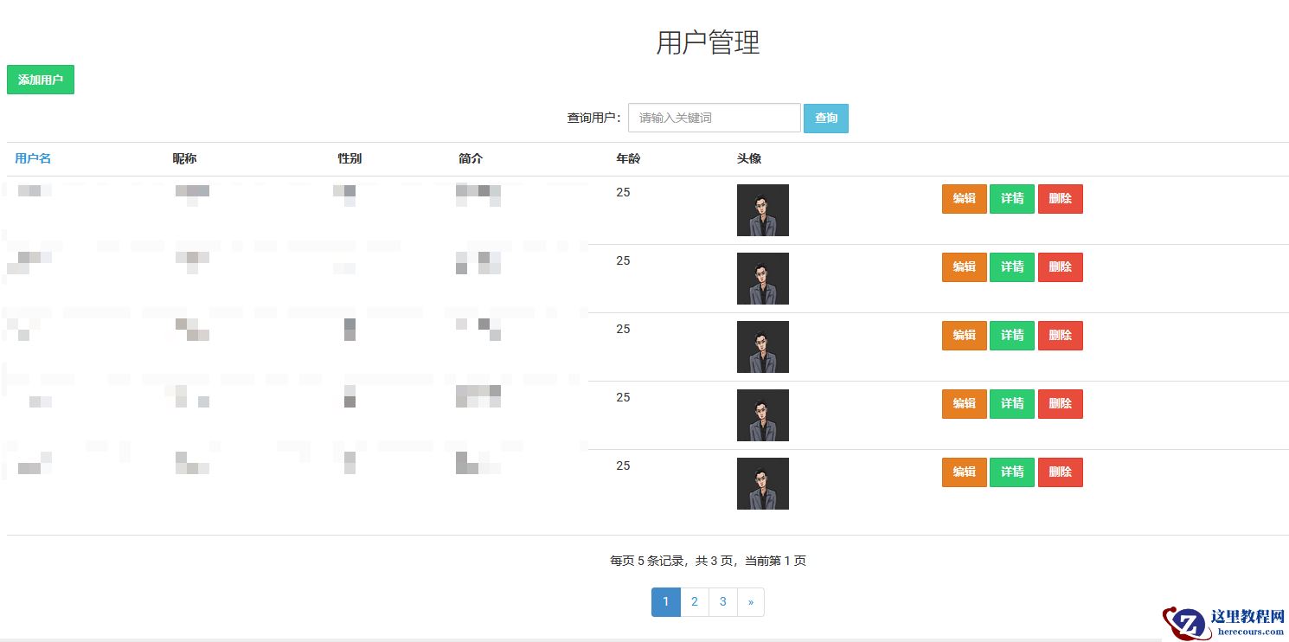Focus the 请输入关键词 search field

pos(714,118)
